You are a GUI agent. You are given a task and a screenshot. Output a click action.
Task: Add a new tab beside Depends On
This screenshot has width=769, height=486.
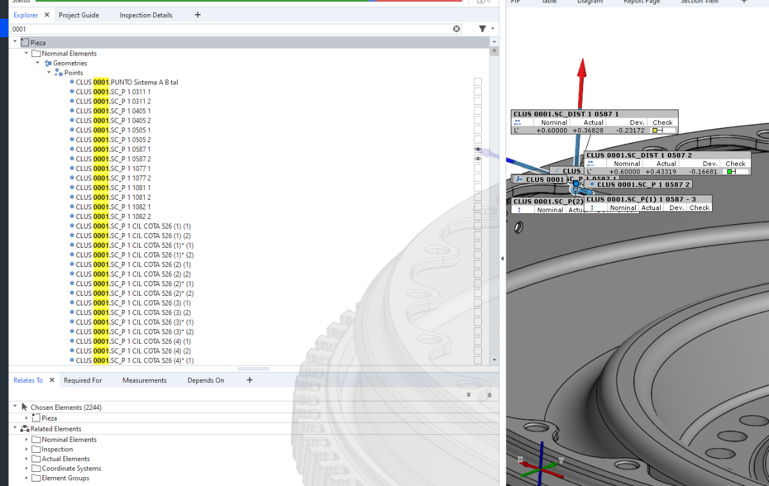click(249, 380)
